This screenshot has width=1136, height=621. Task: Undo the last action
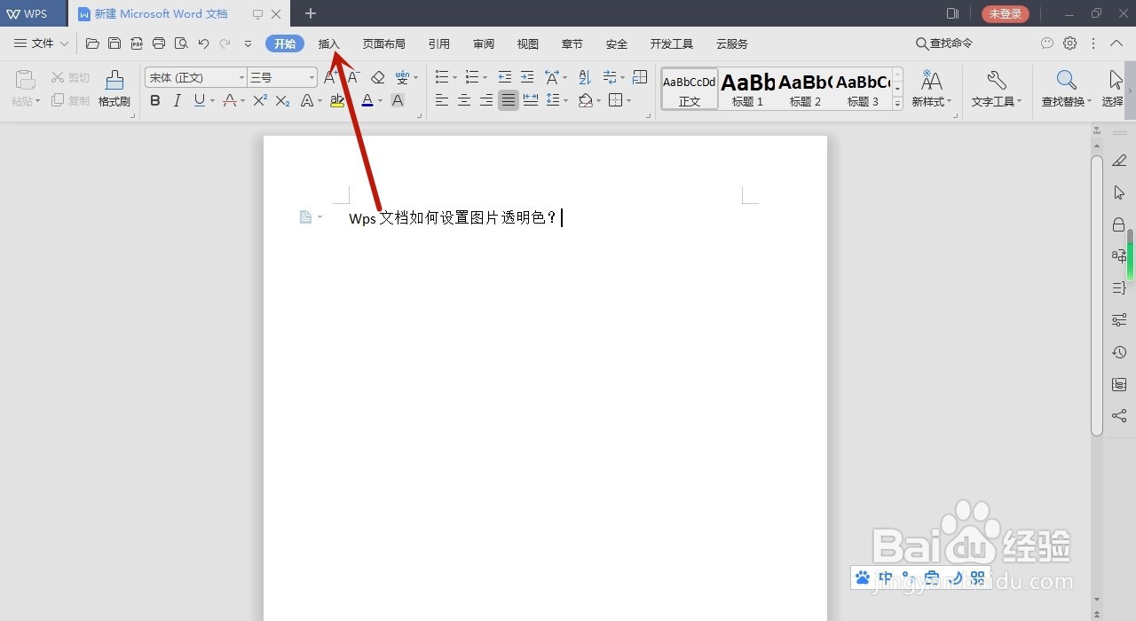pyautogui.click(x=203, y=43)
